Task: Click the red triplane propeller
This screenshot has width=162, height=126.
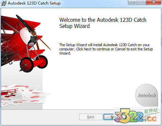Action: [x=33, y=32]
